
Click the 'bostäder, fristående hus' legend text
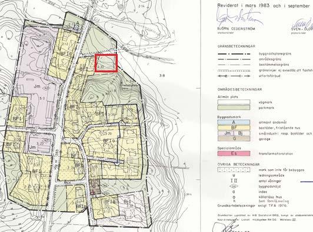(279, 128)
